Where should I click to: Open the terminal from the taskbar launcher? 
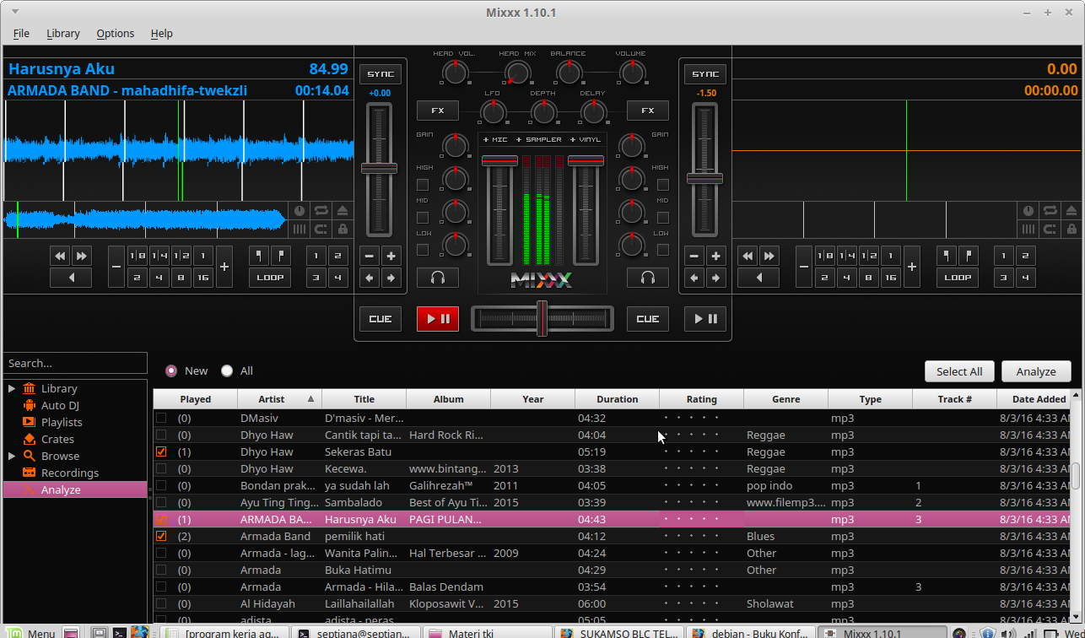(119, 632)
